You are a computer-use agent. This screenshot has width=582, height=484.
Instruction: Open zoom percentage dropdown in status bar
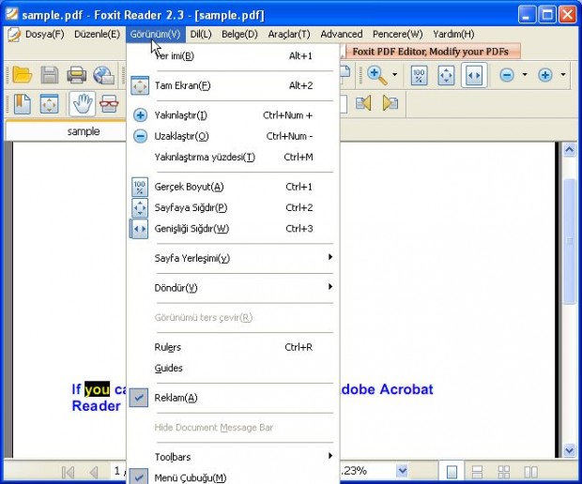[x=402, y=471]
